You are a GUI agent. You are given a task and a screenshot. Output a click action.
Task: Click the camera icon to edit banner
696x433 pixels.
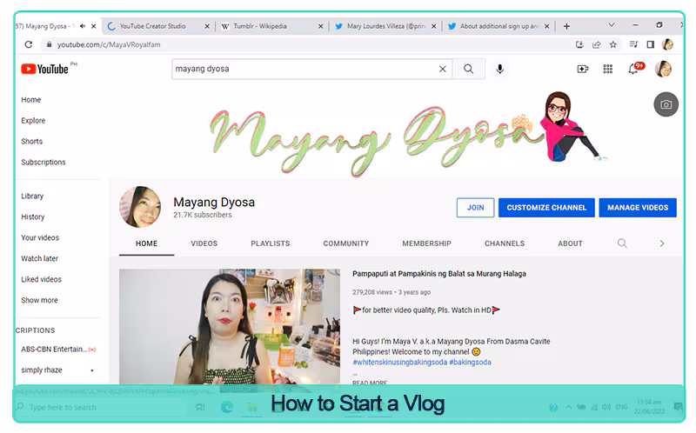666,104
